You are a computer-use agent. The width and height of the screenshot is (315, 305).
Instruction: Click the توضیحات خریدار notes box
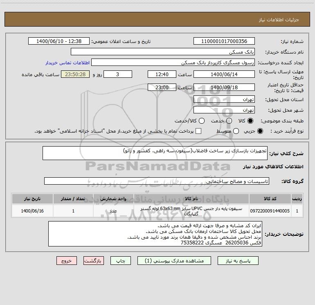point(155,234)
